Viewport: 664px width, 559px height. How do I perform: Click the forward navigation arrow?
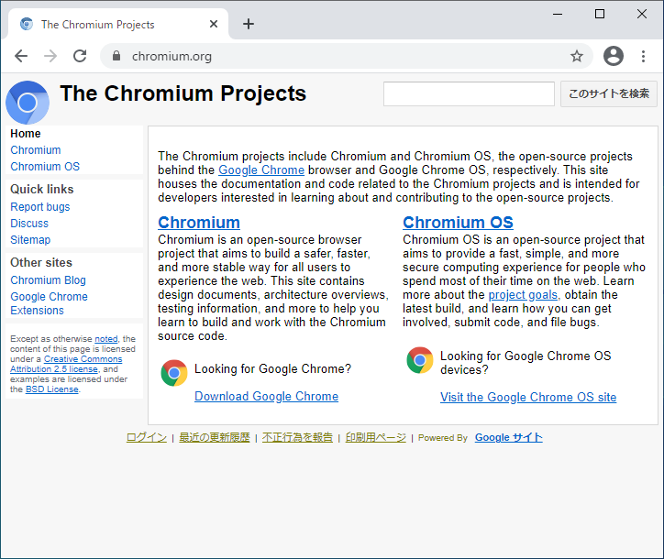pyautogui.click(x=50, y=56)
